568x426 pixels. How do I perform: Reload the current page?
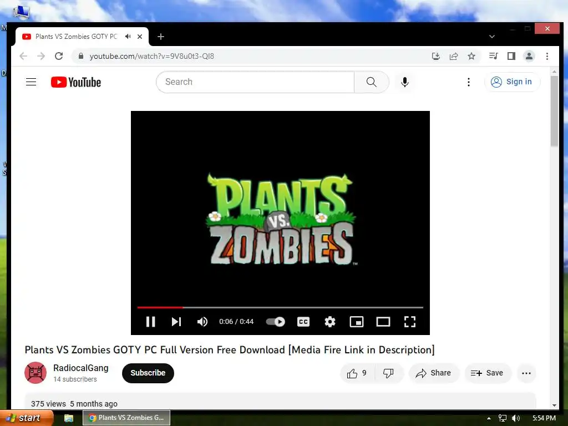tap(59, 56)
